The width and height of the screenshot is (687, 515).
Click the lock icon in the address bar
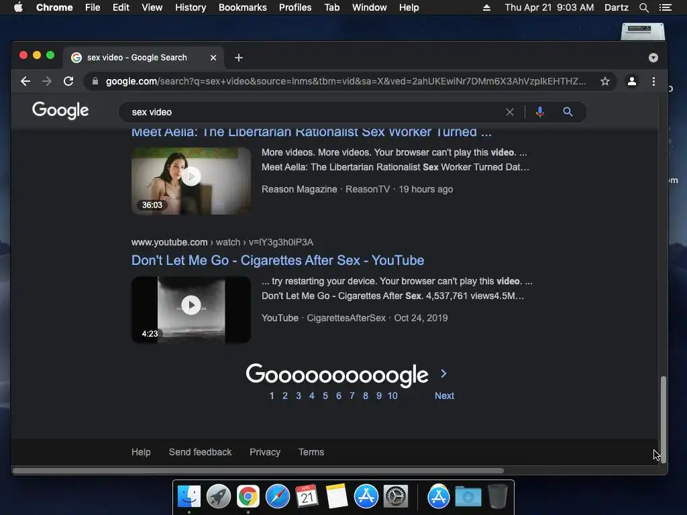point(95,81)
